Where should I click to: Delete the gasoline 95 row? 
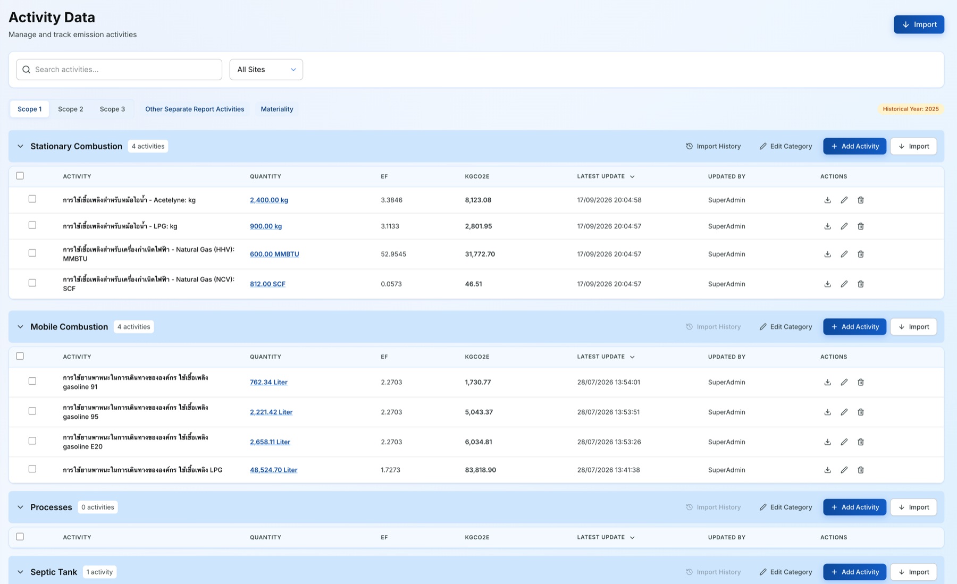[x=860, y=412]
